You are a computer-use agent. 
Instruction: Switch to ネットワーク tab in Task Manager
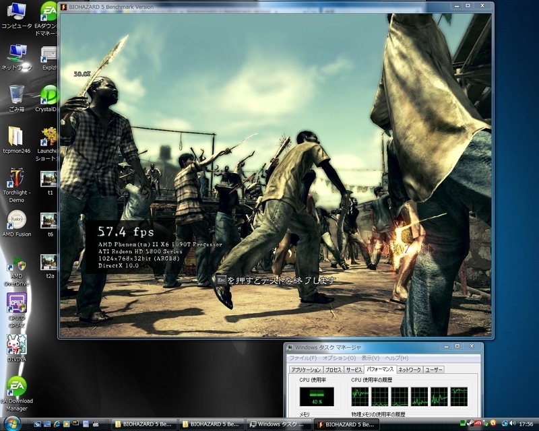pos(410,370)
